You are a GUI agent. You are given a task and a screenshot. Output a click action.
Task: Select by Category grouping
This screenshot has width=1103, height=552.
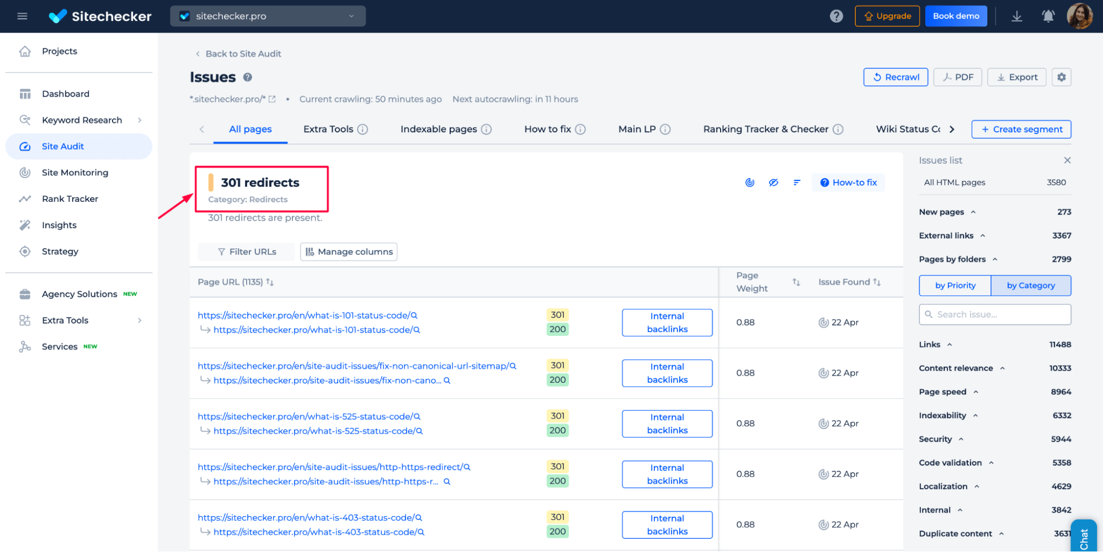point(1031,286)
